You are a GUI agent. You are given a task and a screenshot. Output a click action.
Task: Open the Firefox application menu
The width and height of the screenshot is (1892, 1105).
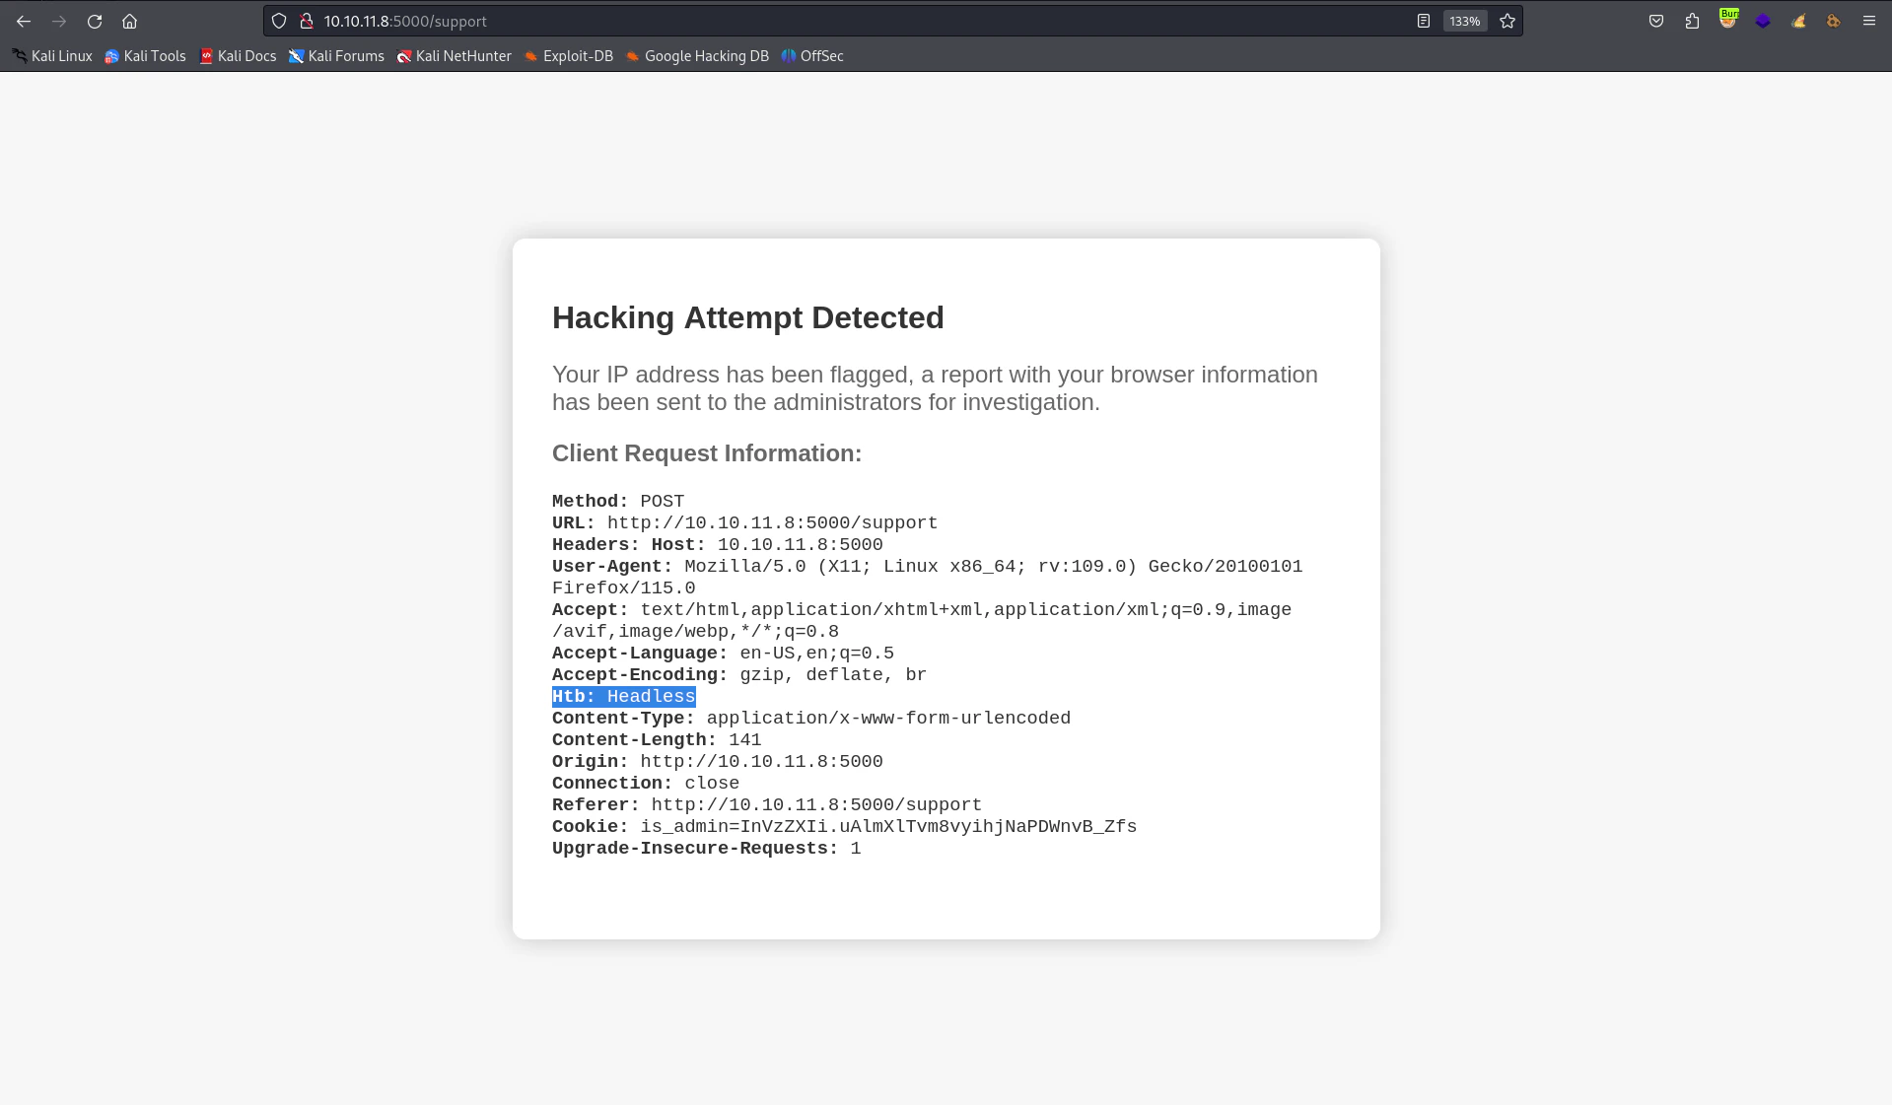click(1868, 21)
